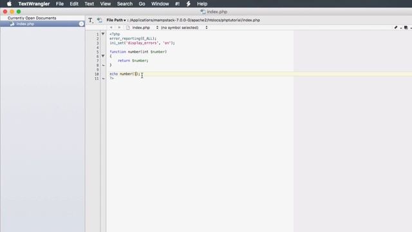Go to previous document arrow
Screen dimensions: 412x232
point(111,27)
